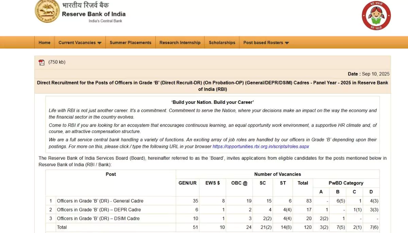Open Summer Placements menu item
The height and width of the screenshot is (233, 408).
pyautogui.click(x=130, y=43)
